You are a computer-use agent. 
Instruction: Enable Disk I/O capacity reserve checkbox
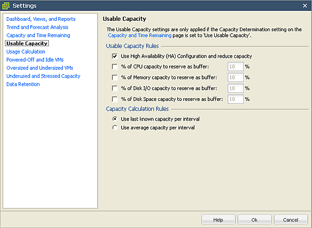(x=114, y=88)
